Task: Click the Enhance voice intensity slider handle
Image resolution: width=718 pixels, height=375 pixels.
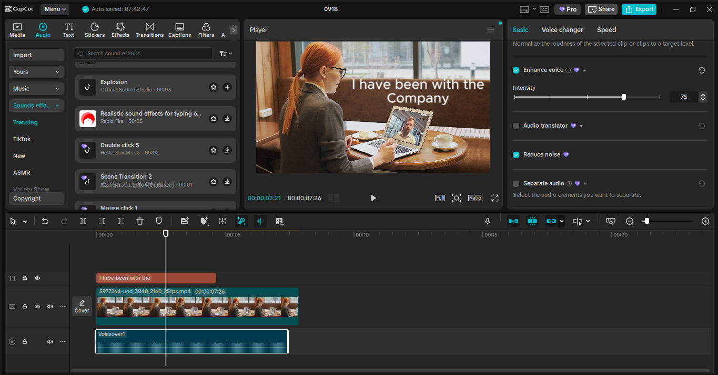Action: pos(624,97)
